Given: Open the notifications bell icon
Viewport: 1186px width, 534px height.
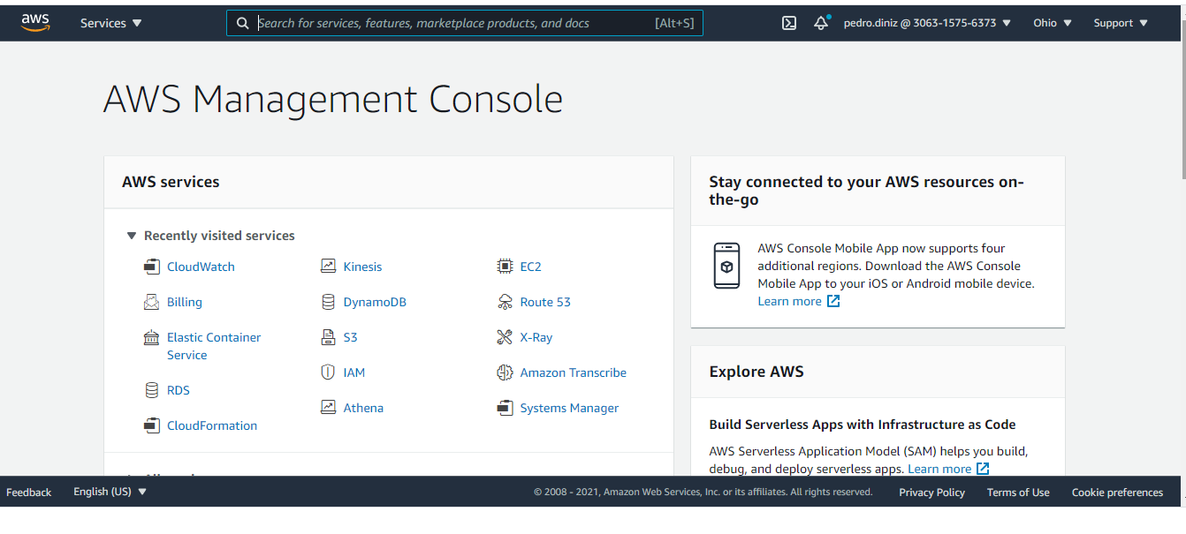Looking at the screenshot, I should [x=821, y=23].
